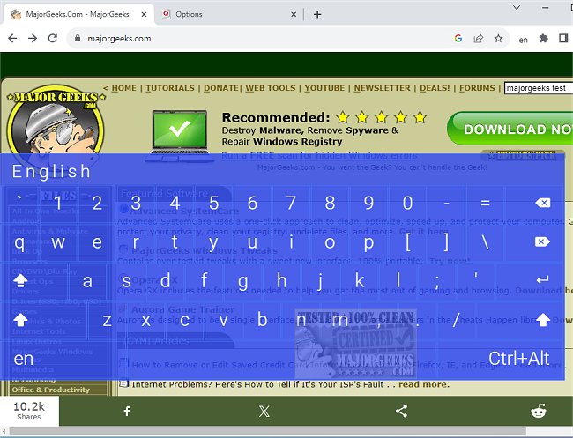Viewport: 573px width, 438px height.
Task: Click the 'en' virtual keyboard extension icon
Action: click(x=524, y=40)
